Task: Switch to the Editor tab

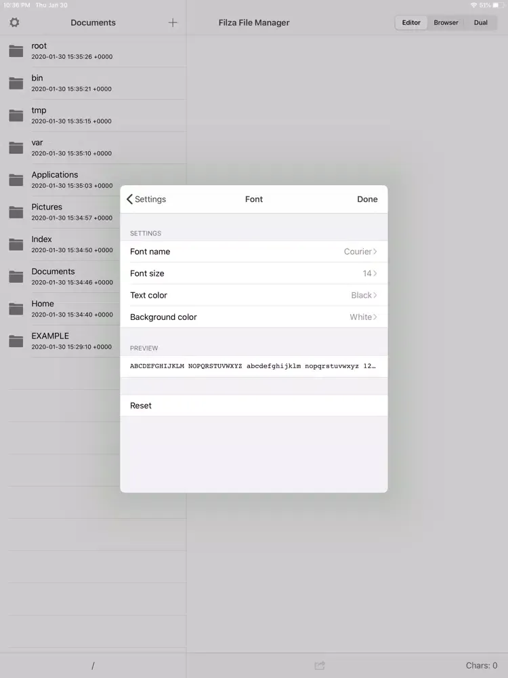Action: [x=411, y=22]
